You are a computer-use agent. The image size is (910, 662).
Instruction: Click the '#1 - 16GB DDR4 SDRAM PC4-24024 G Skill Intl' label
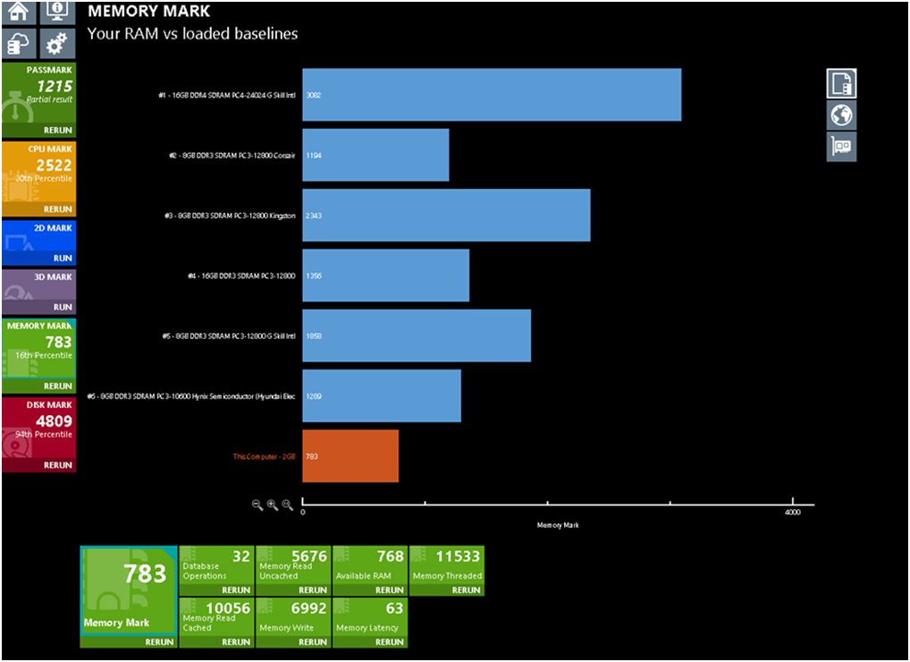click(227, 95)
